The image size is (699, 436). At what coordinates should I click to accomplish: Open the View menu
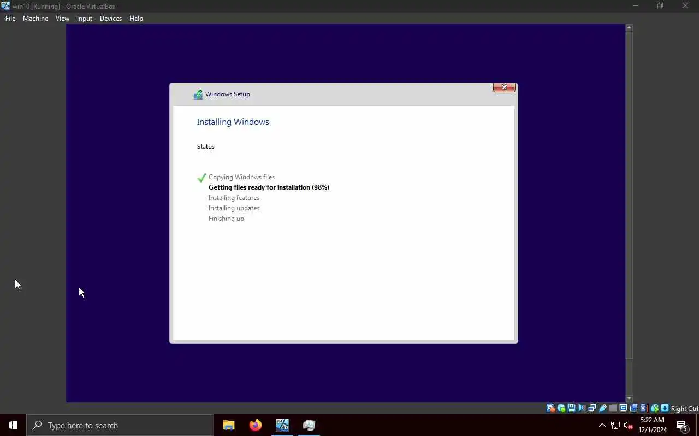coord(62,19)
